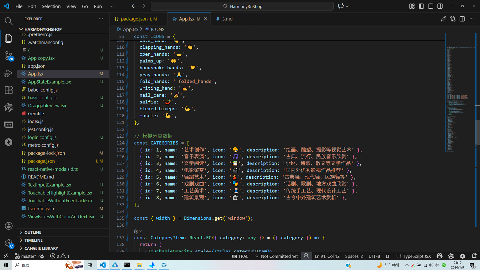480x270 pixels.
Task: Click Spaces: 2 indentation setting
Action: [354, 256]
